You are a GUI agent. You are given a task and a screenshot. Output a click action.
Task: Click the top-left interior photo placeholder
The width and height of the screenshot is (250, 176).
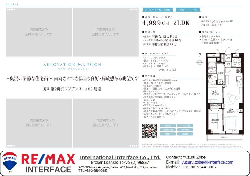(x=39, y=32)
